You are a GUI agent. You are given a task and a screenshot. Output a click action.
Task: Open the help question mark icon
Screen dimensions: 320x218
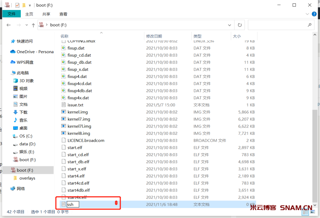coord(313,14)
